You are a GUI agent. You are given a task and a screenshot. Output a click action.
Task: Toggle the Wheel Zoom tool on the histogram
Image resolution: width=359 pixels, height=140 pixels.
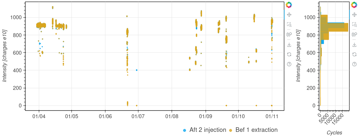click(x=354, y=35)
